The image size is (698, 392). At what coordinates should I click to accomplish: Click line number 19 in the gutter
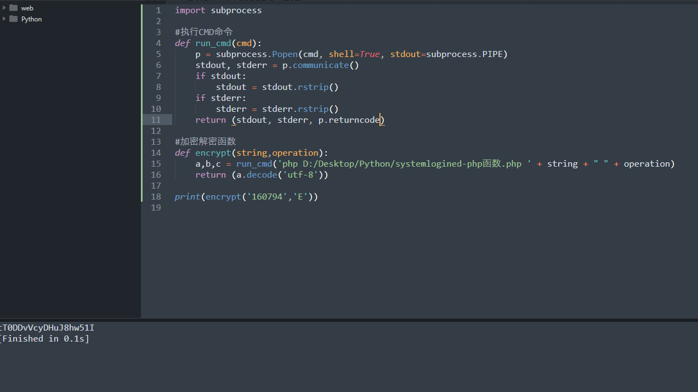(x=156, y=208)
